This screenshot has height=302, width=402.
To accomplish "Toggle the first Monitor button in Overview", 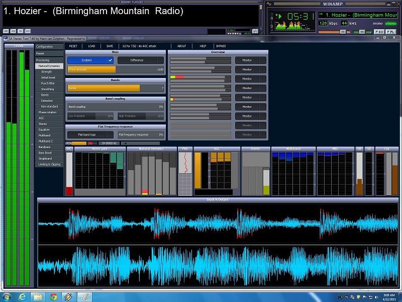I will [x=250, y=60].
